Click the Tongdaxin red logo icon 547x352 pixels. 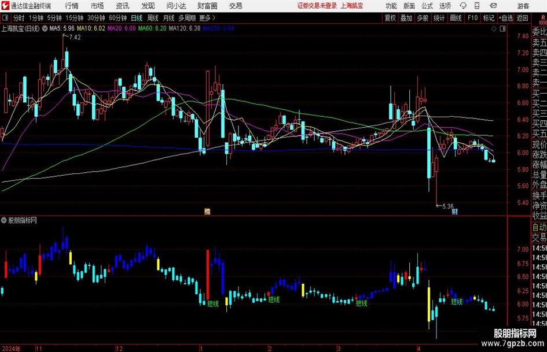[5, 6]
